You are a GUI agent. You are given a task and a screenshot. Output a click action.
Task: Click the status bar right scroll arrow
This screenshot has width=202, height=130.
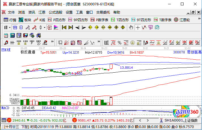148,120
